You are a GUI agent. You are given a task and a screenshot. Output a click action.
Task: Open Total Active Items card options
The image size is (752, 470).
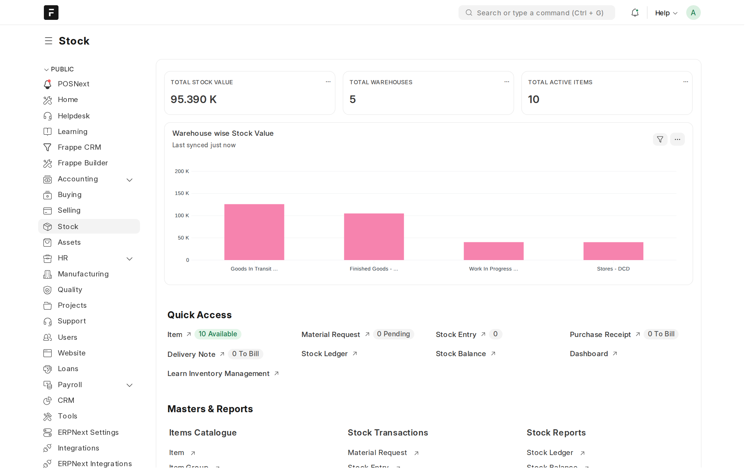(x=686, y=82)
